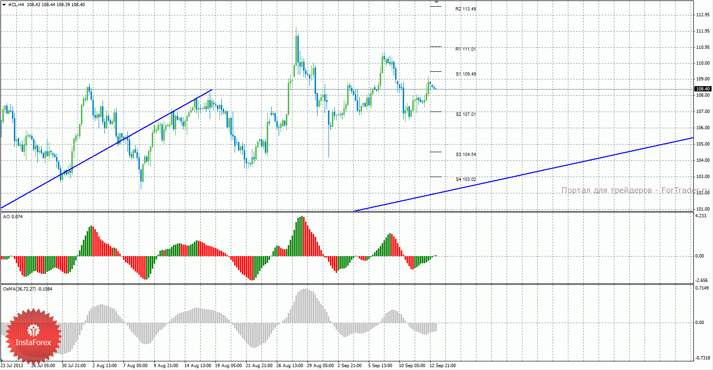Pick the S3 104.54 pivot label

coord(466,155)
